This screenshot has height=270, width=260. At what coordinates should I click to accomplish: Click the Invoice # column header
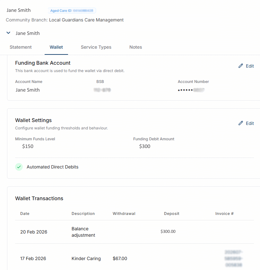[224, 213]
